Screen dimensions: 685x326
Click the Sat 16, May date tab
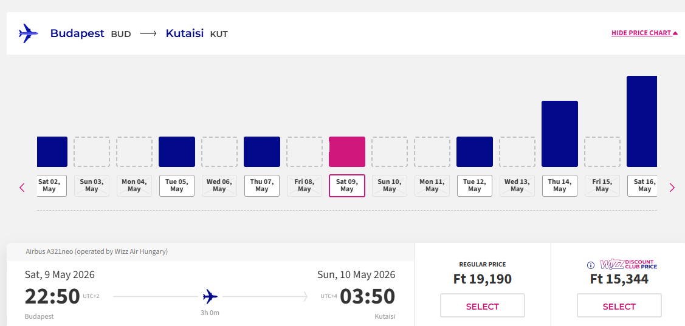click(643, 186)
